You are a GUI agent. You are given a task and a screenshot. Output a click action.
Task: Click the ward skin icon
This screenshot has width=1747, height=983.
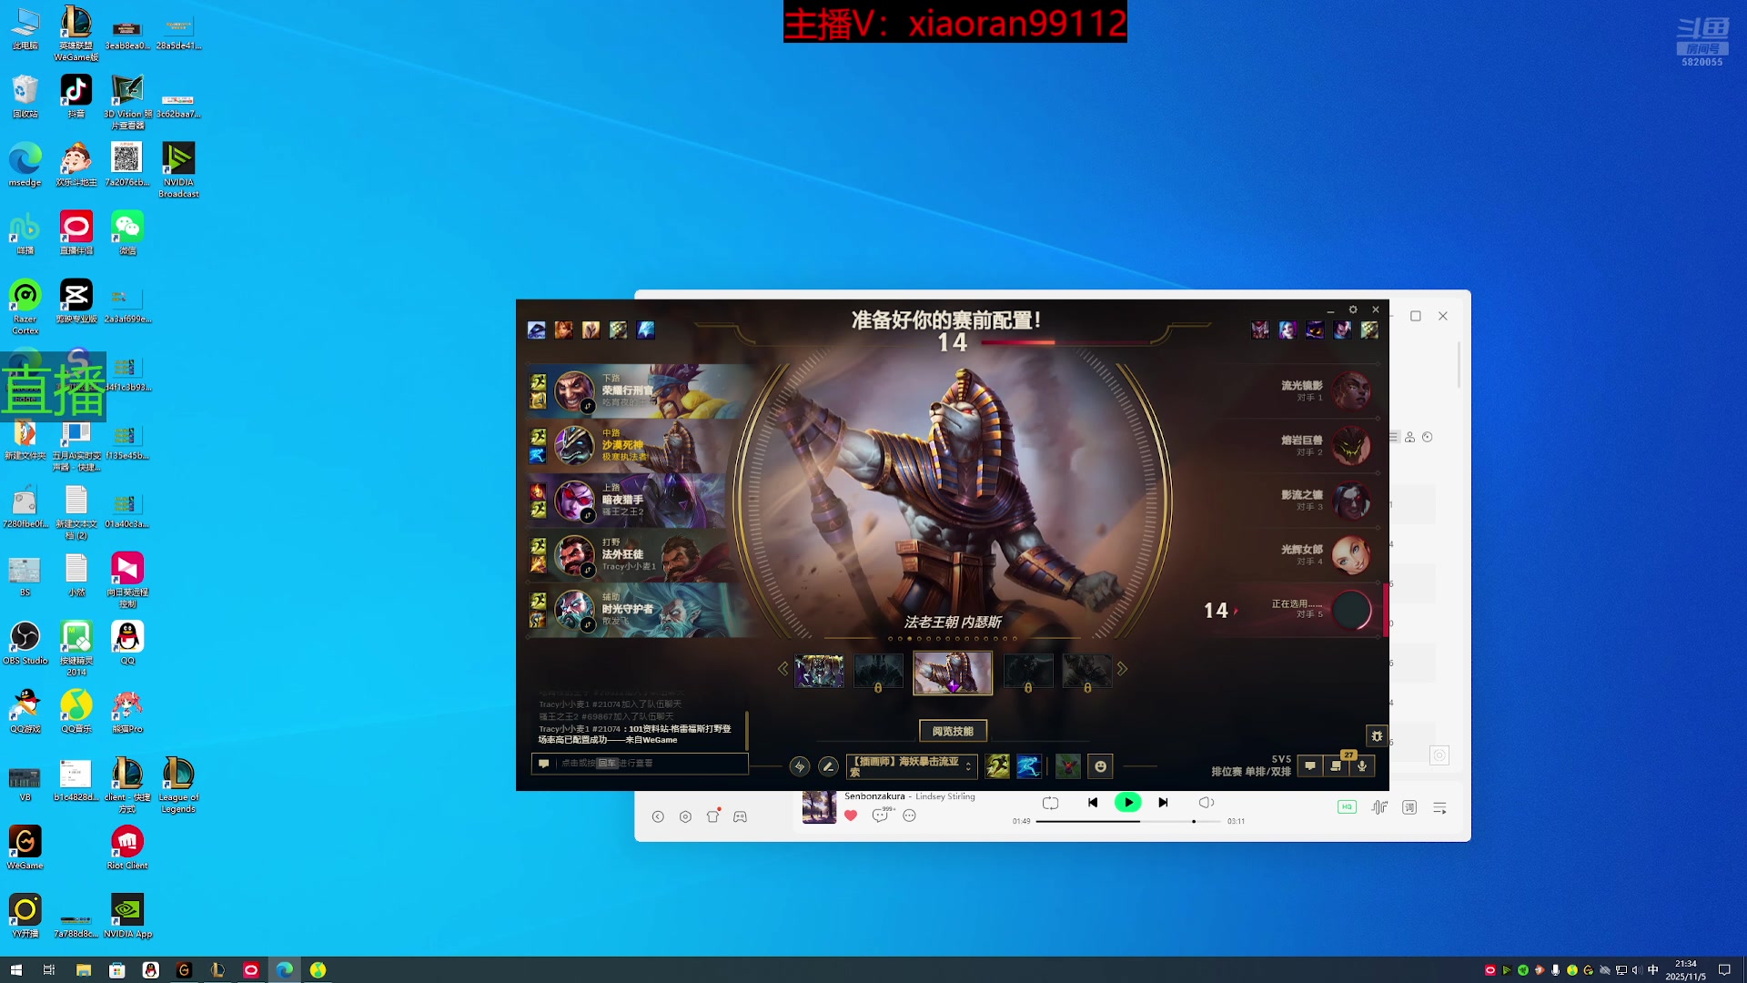tap(1067, 766)
